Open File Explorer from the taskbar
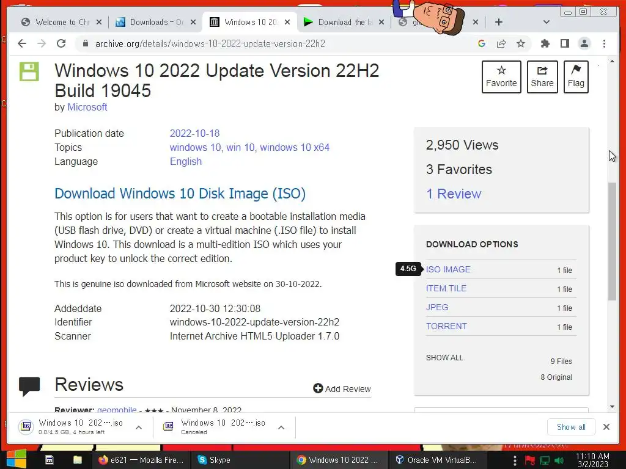Image resolution: width=626 pixels, height=469 pixels. click(78, 460)
